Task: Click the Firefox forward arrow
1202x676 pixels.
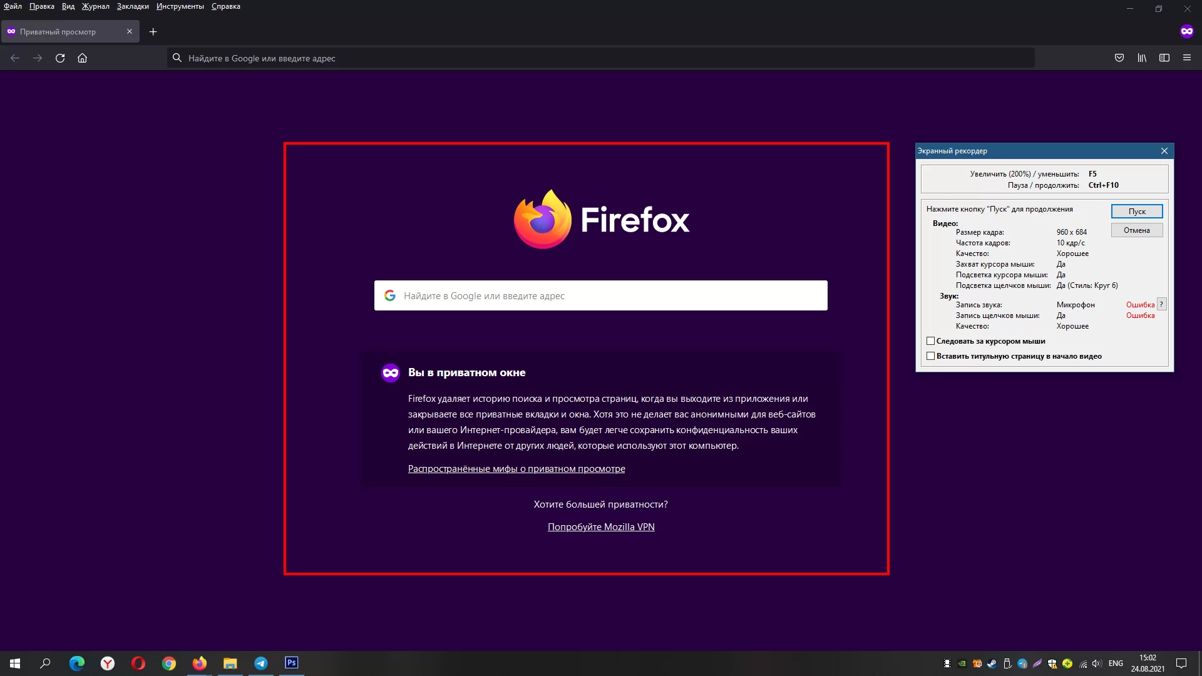Action: click(38, 58)
